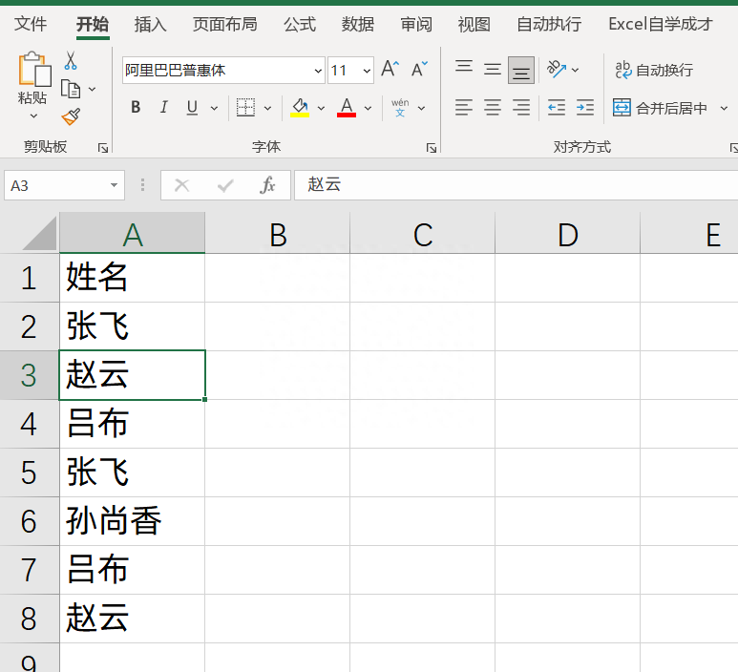Align text right
The width and height of the screenshot is (738, 672).
click(x=521, y=108)
